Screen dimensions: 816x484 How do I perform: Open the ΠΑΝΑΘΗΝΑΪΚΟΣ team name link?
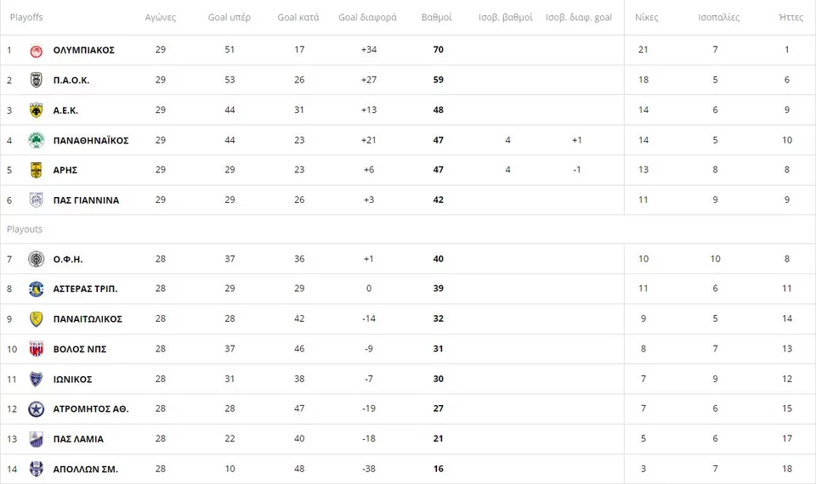pos(90,140)
